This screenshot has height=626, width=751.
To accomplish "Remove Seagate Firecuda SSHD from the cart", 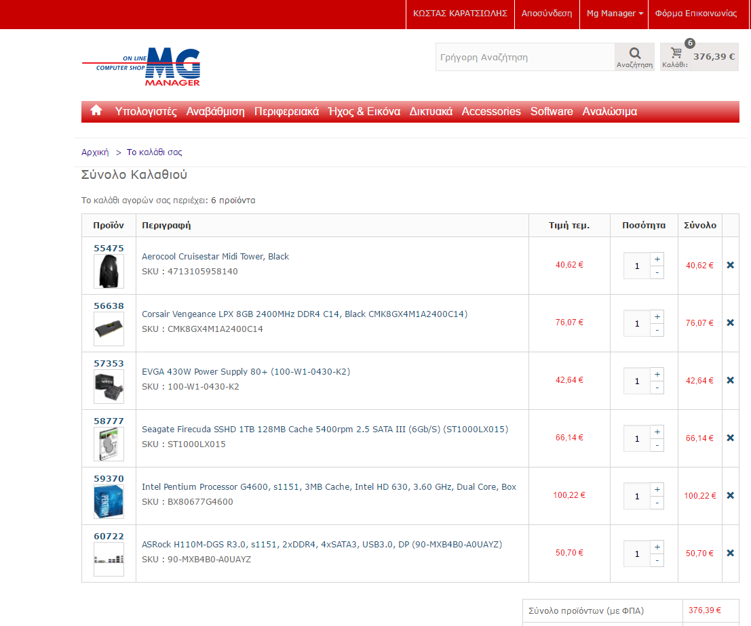I will (731, 438).
